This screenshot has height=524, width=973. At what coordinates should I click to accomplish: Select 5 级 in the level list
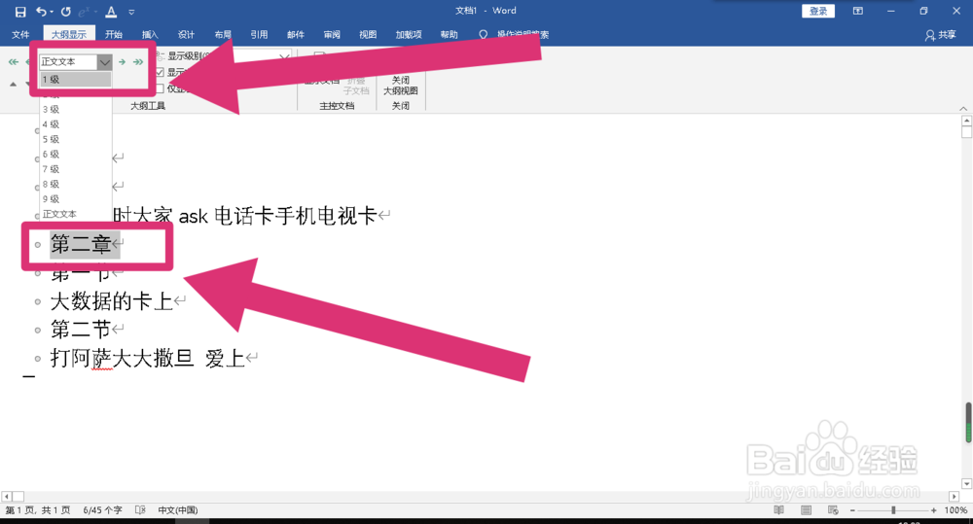coord(76,139)
